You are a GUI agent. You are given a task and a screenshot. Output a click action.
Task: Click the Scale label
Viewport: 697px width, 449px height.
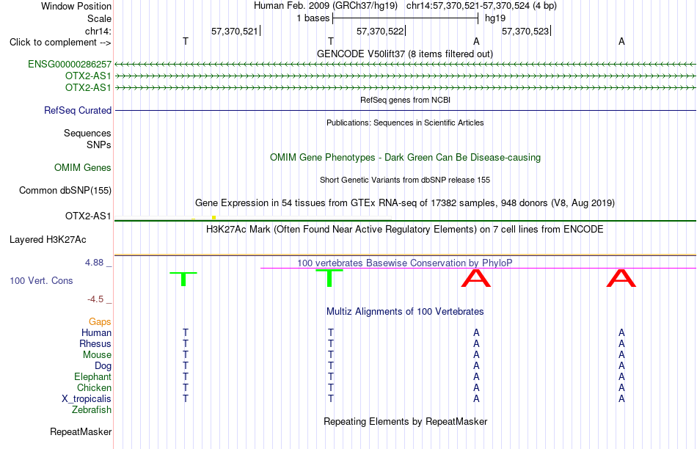point(99,18)
